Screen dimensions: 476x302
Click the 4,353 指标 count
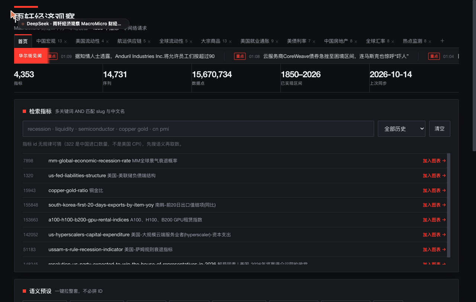pyautogui.click(x=24, y=78)
